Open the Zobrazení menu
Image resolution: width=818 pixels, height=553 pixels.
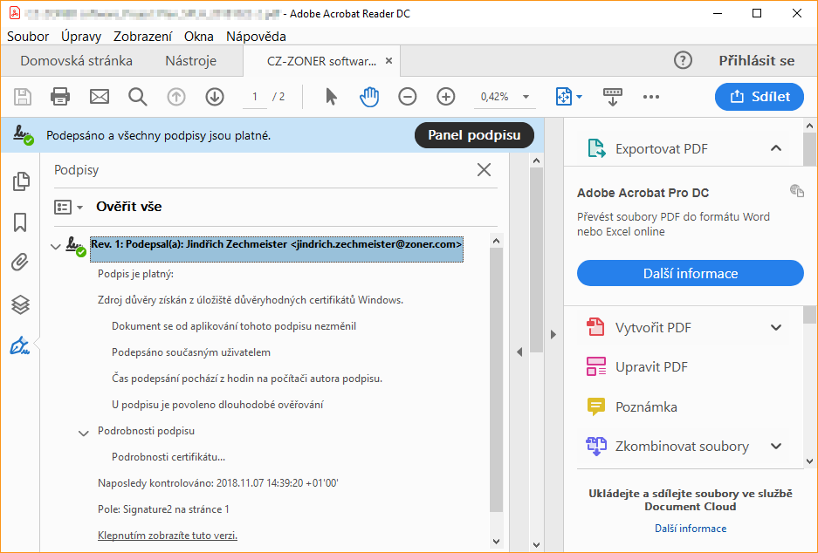click(x=142, y=37)
